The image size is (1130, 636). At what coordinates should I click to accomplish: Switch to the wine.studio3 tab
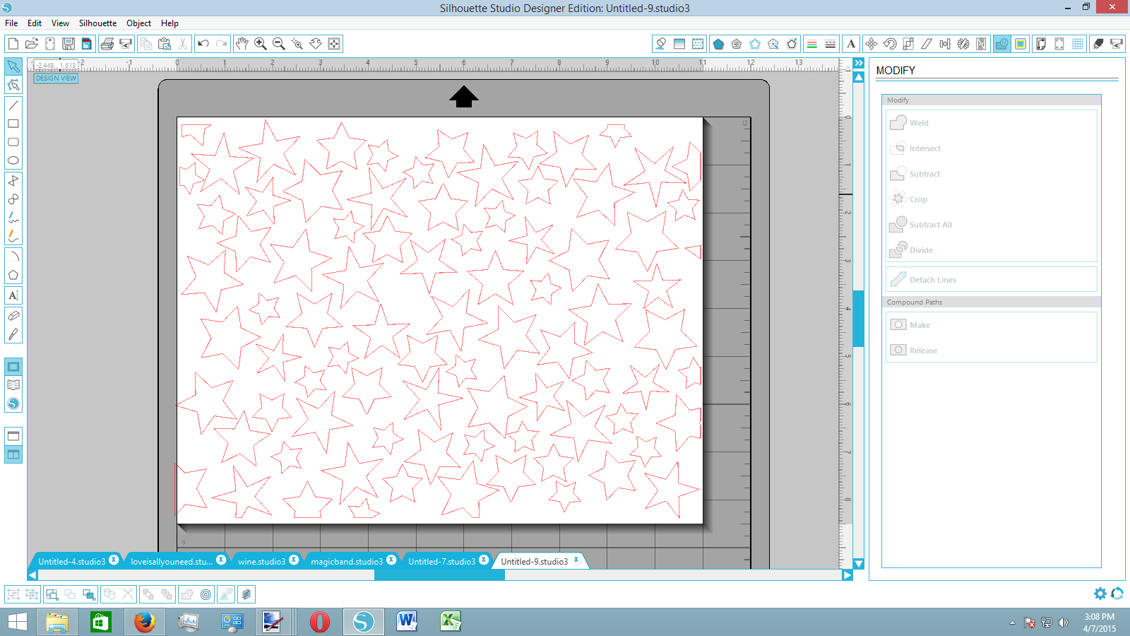pos(261,562)
